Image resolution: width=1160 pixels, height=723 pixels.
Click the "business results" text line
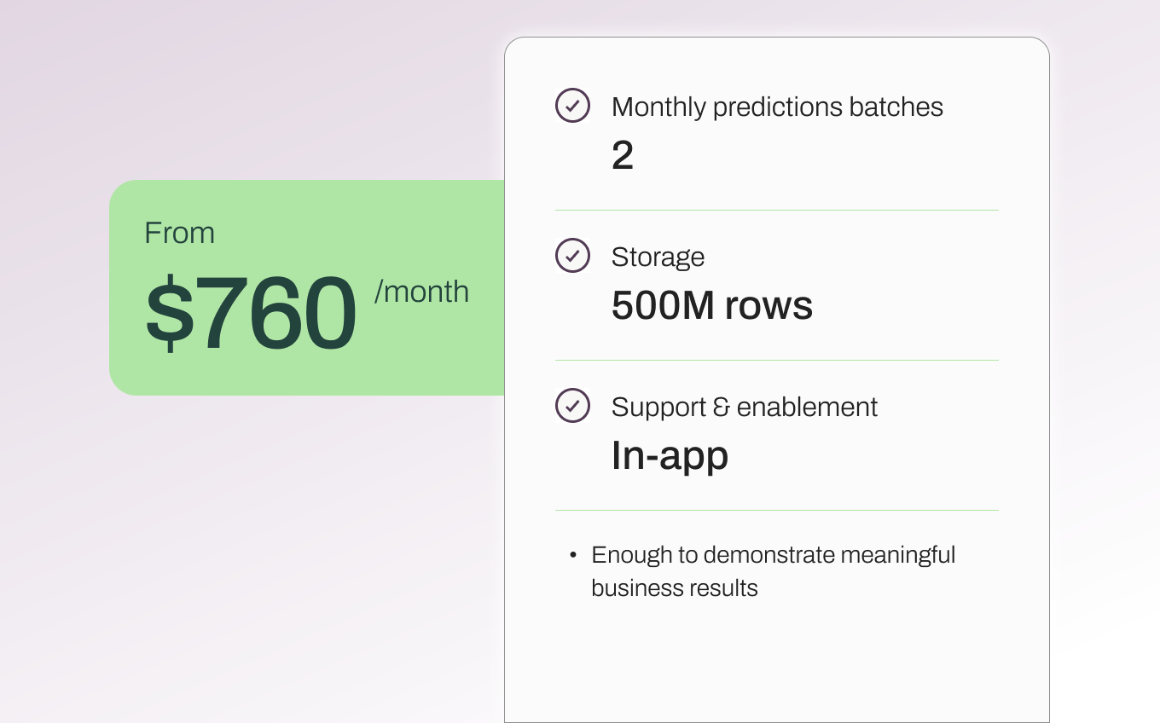[674, 587]
